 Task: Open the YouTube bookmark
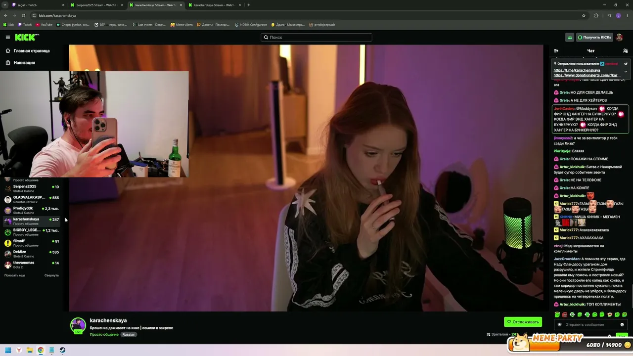(44, 25)
